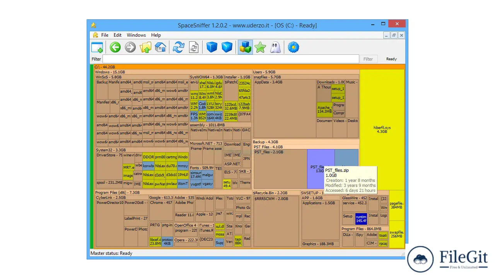Select the Graphics - 188.3MB block
The image size is (495, 278).
coord(320,244)
